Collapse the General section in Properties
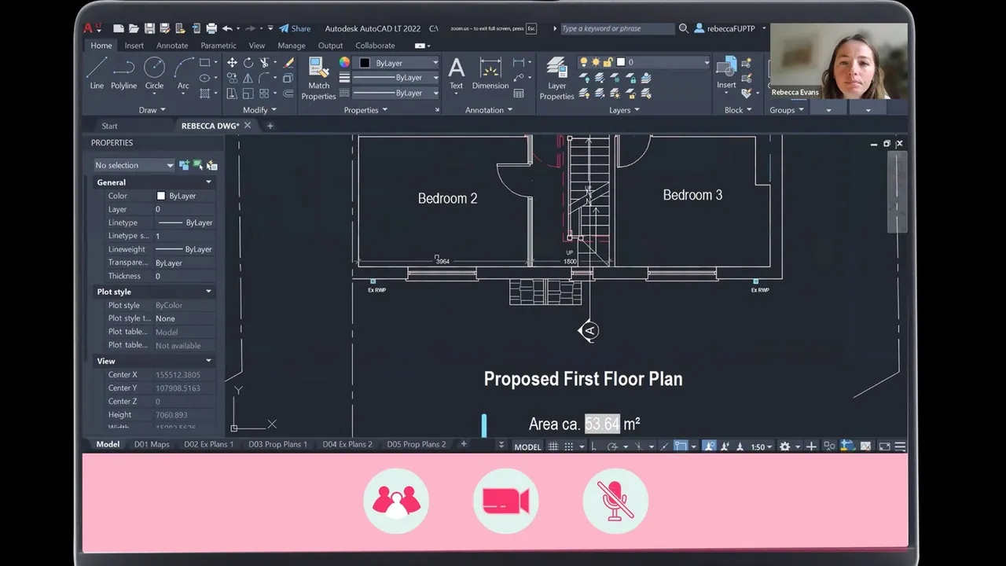The image size is (1006, 566). point(208,182)
